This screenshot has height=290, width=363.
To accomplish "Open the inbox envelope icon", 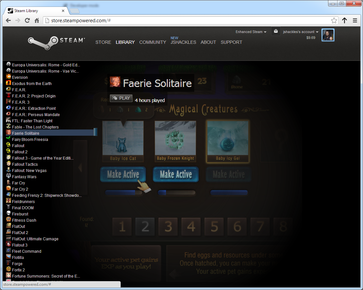I will click(x=276, y=31).
